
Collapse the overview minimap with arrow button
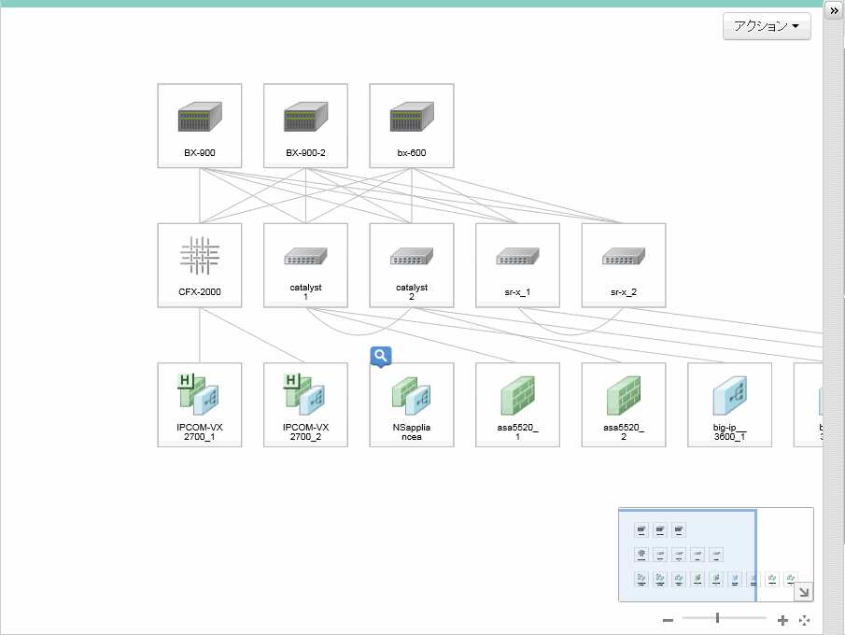point(804,592)
